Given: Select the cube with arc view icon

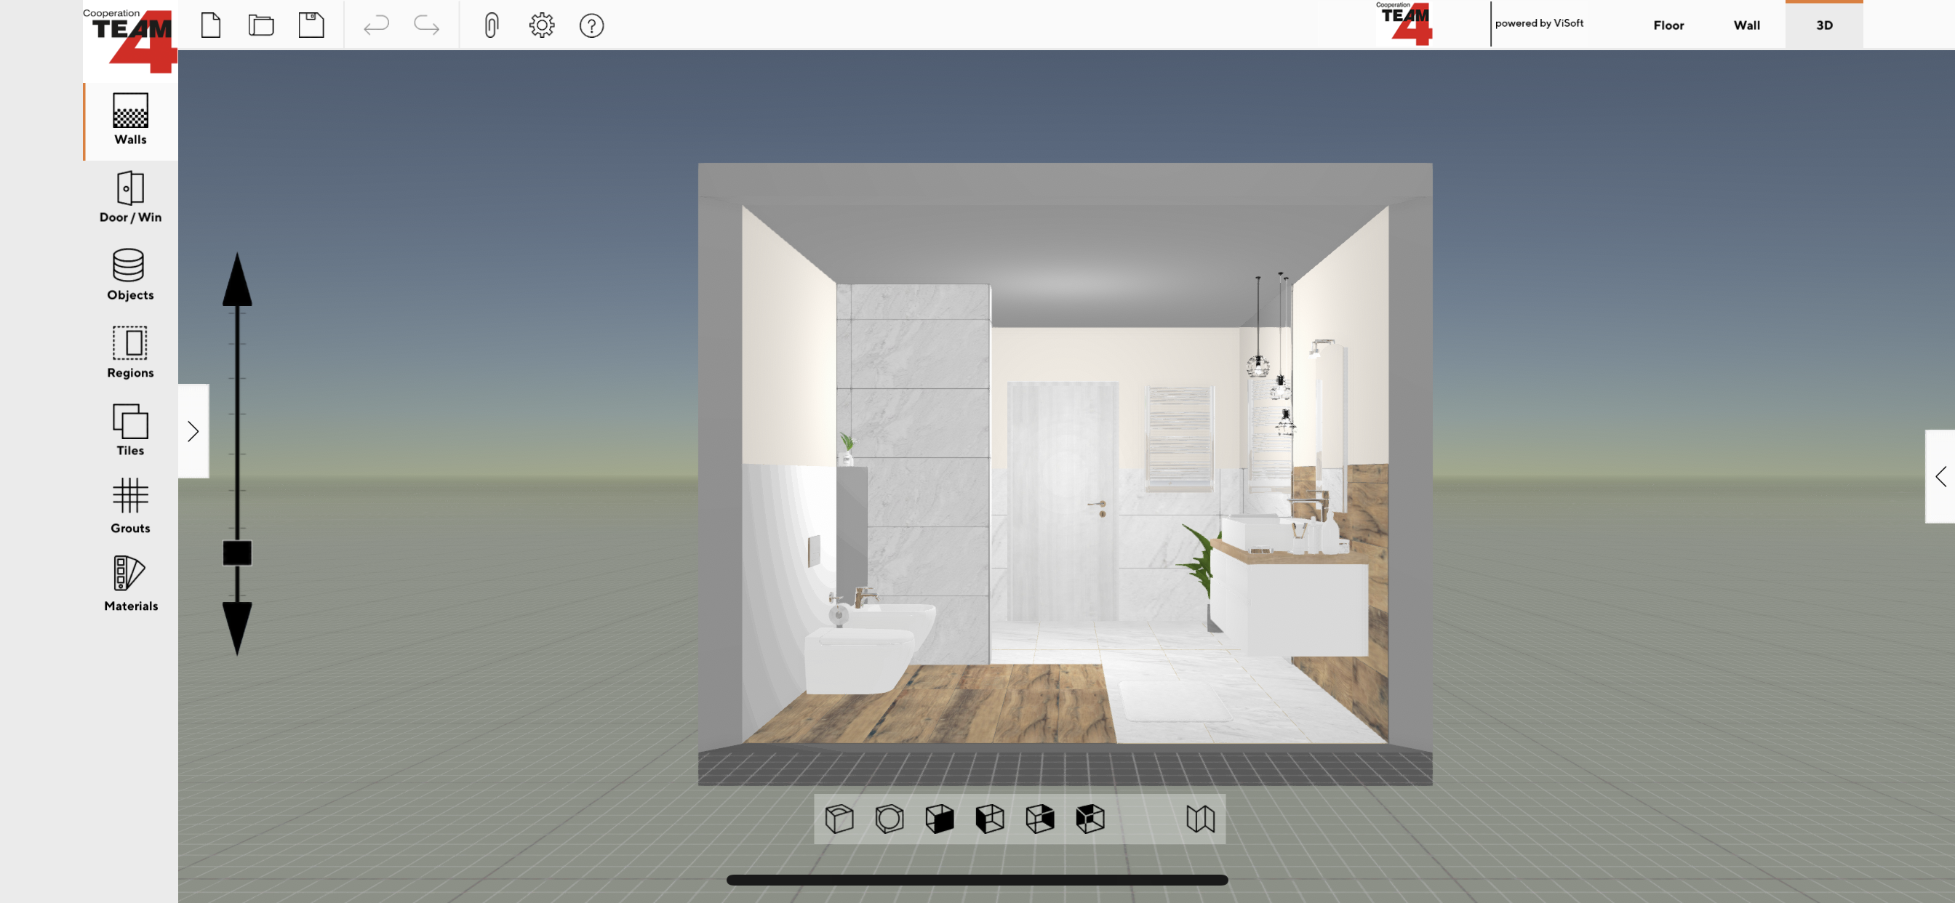Looking at the screenshot, I should click(x=839, y=819).
